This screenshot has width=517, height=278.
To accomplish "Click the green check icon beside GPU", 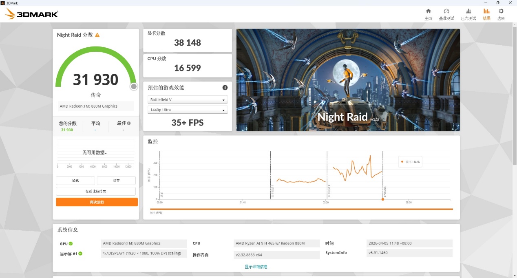I will point(71,244).
